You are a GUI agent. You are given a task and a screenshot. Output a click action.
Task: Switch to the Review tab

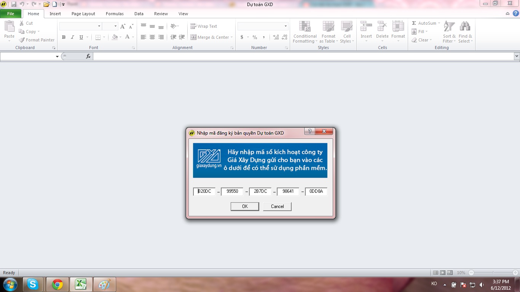(x=161, y=14)
